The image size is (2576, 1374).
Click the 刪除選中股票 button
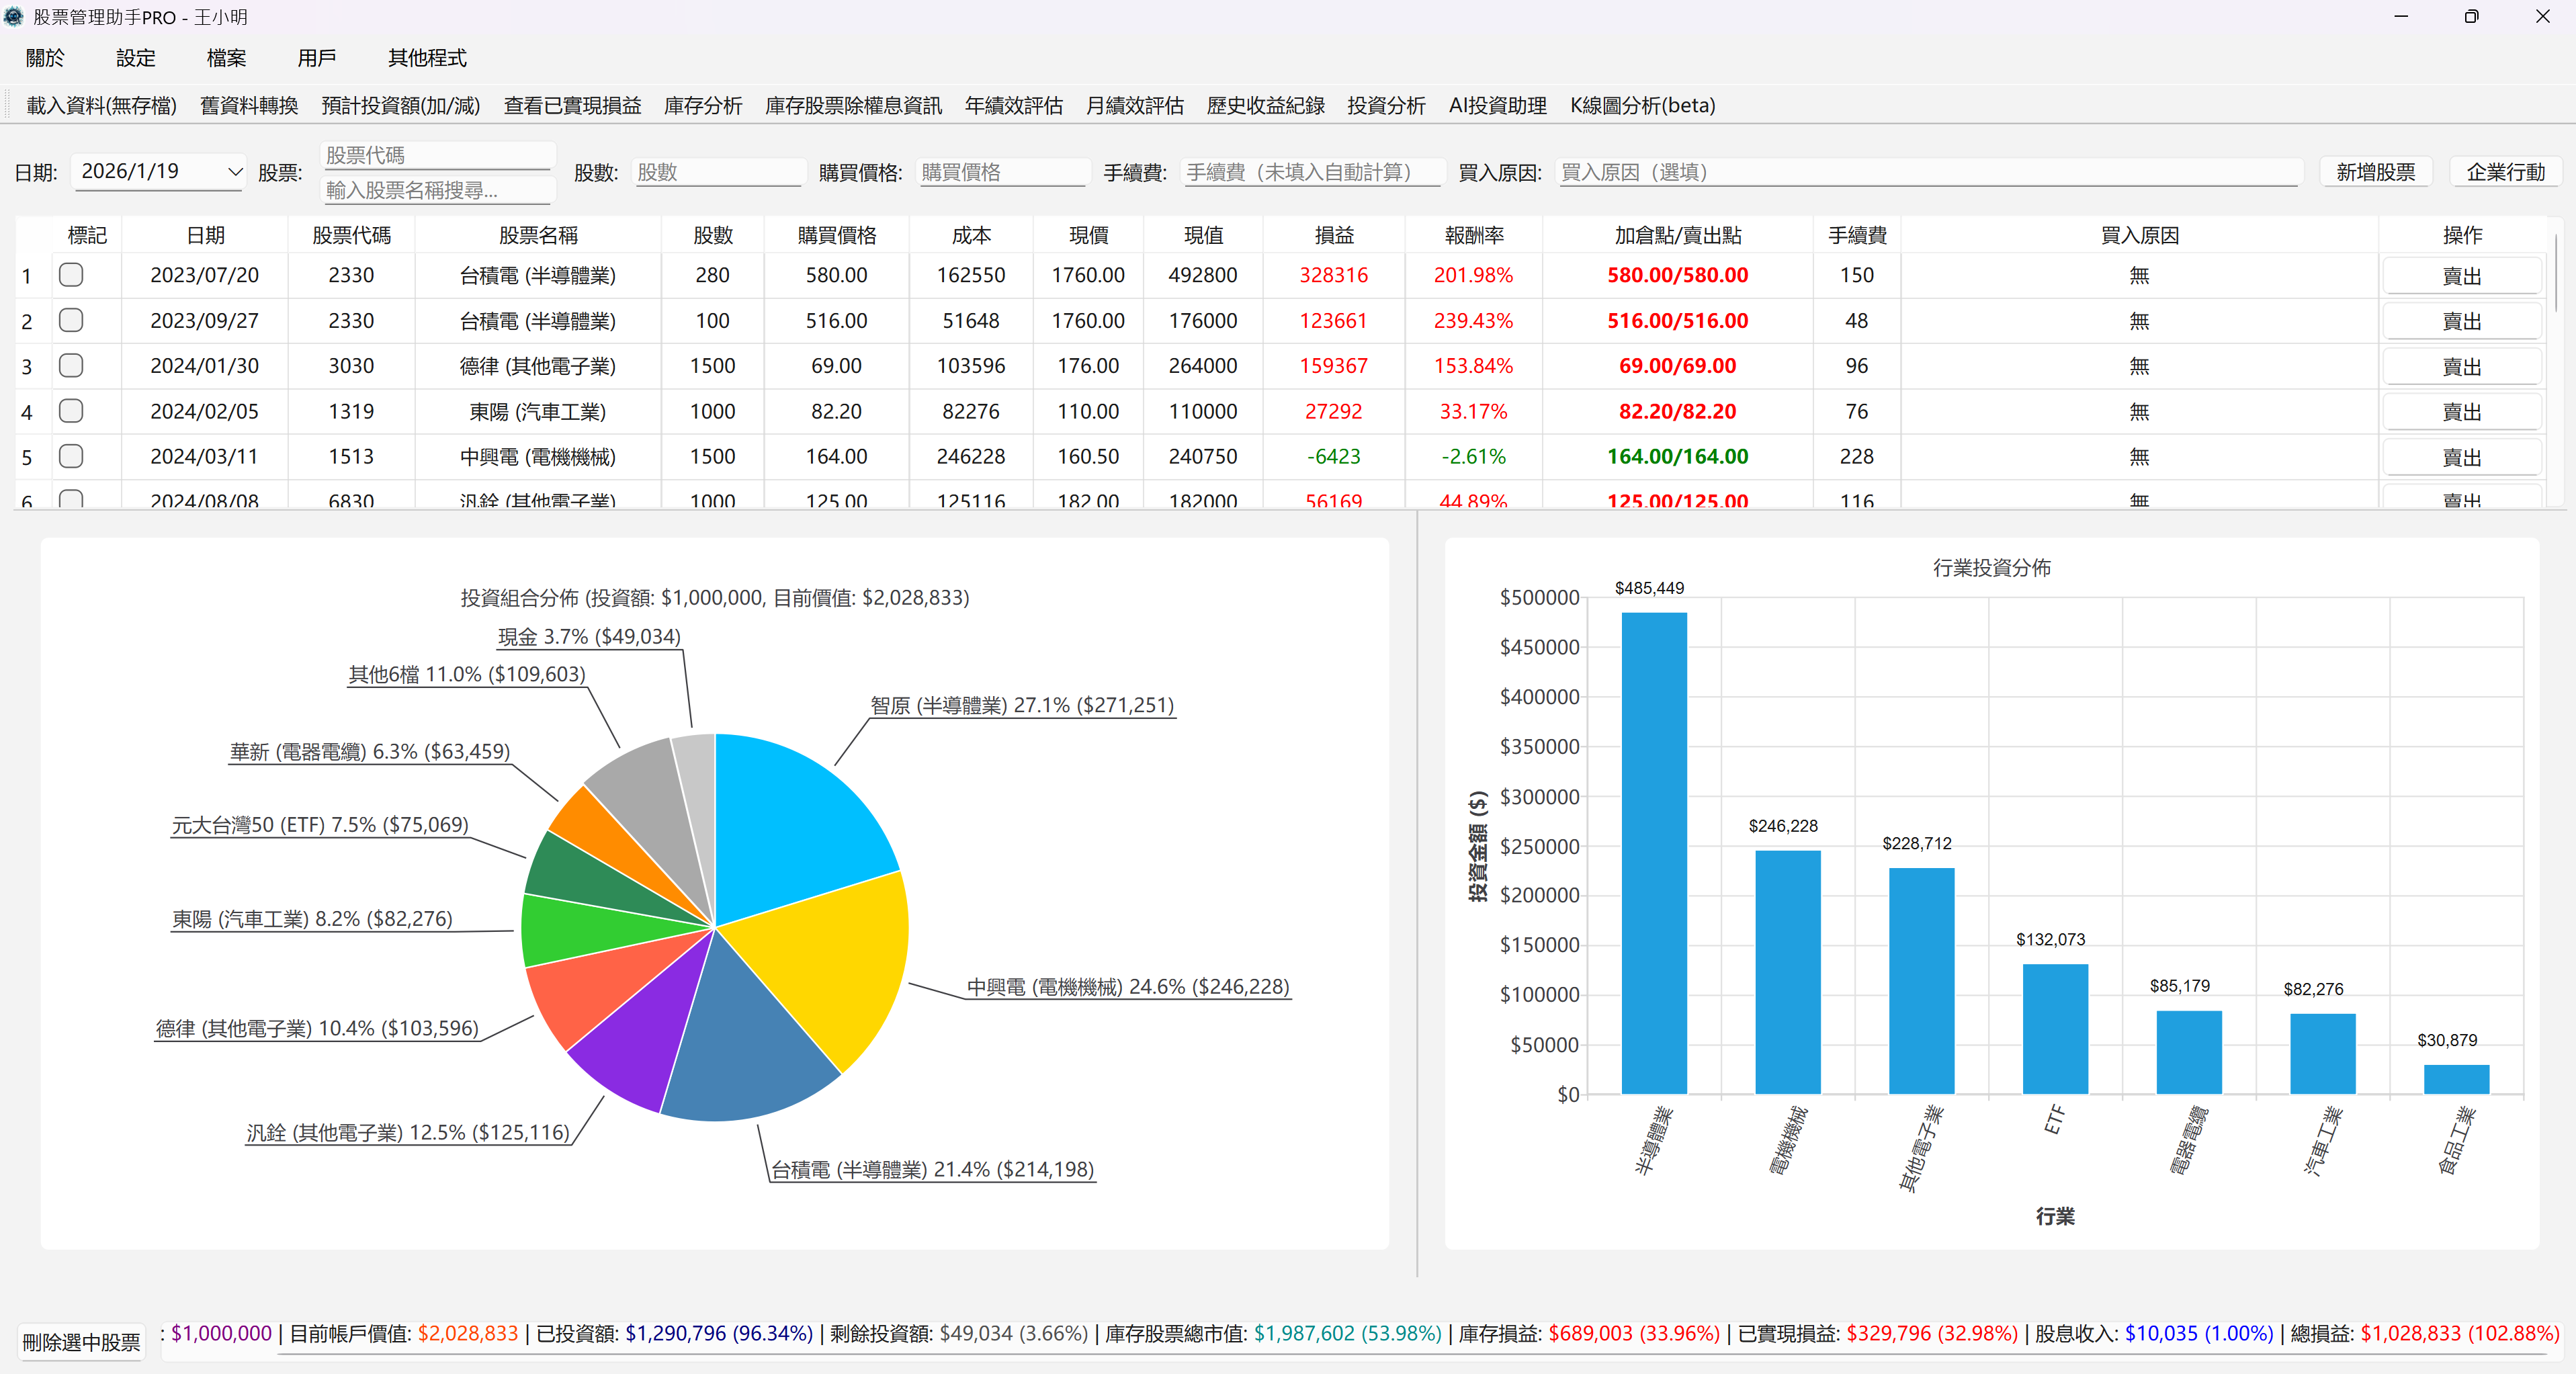tap(81, 1342)
